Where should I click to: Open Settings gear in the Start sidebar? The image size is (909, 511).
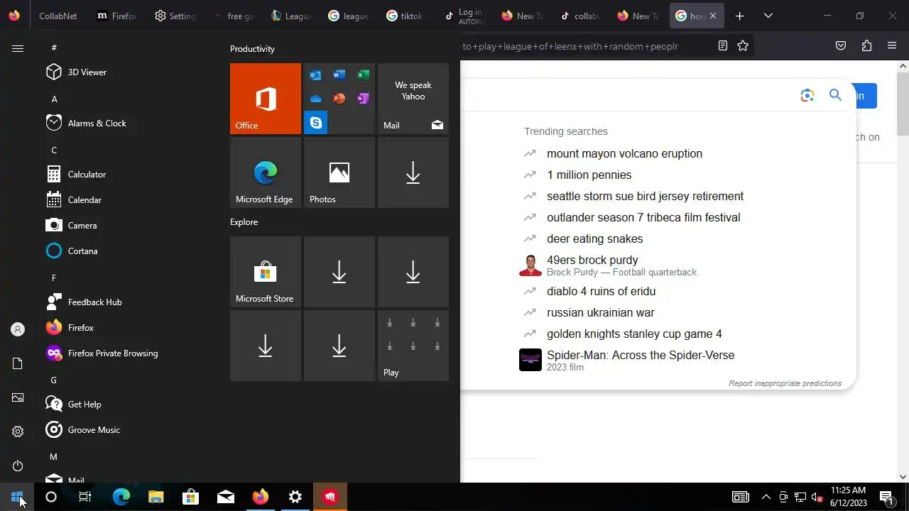18,432
